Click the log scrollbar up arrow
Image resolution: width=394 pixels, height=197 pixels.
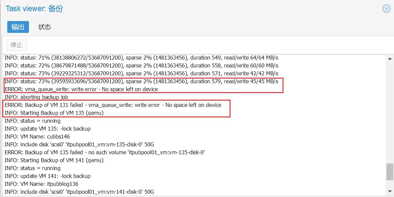click(x=390, y=59)
